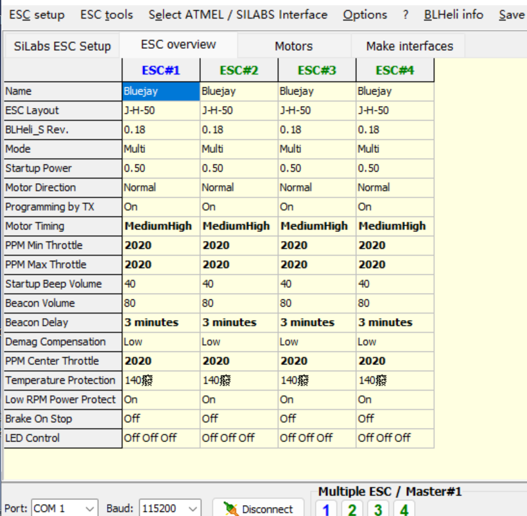Open the Options menu
Image resolution: width=527 pixels, height=516 pixels.
365,15
